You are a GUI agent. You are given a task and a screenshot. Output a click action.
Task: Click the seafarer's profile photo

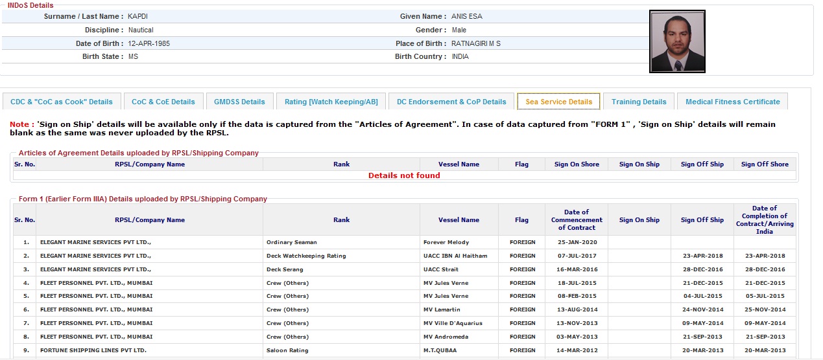(x=677, y=41)
